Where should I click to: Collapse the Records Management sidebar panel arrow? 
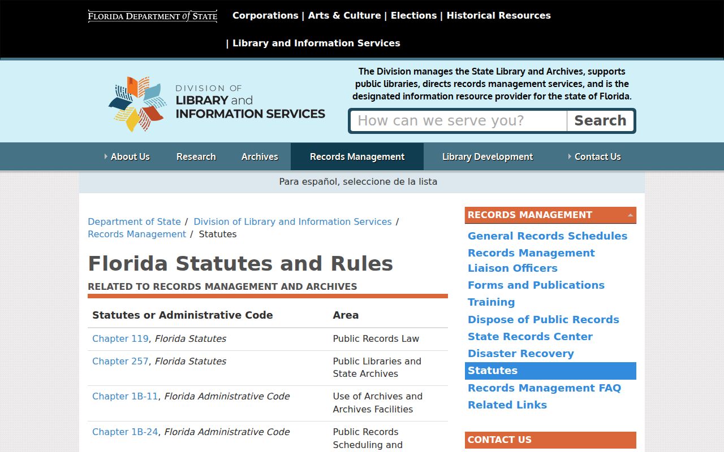pyautogui.click(x=630, y=215)
